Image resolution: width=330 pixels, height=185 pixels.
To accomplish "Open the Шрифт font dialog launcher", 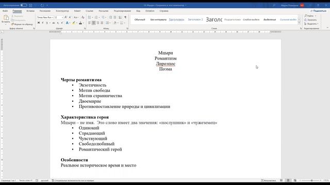I will 85,29.
